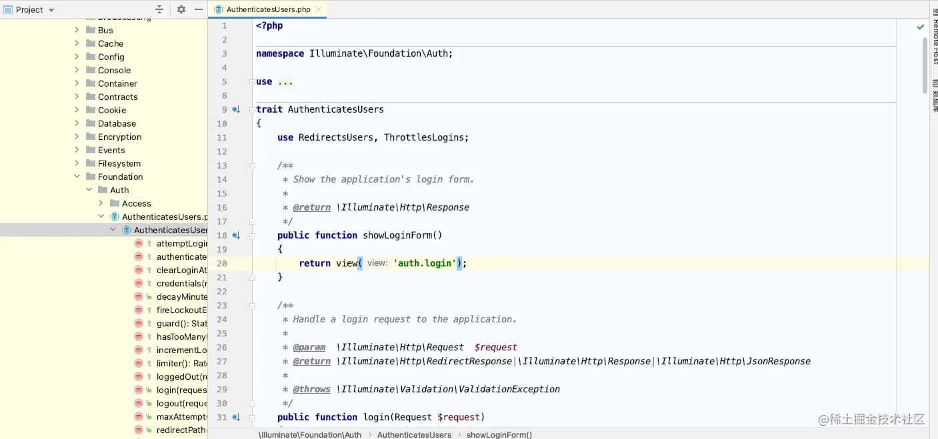The width and height of the screenshot is (938, 439).
Task: Click breadcrumb showLoginForm()
Action: tap(499, 434)
